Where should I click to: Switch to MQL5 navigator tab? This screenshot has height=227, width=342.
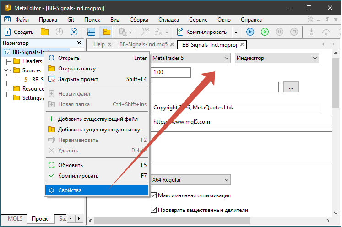click(15, 218)
